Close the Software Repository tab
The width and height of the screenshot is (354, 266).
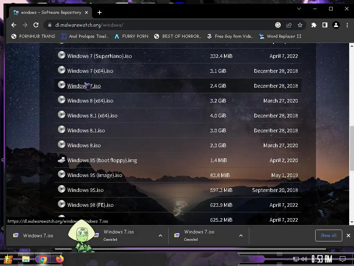click(x=86, y=12)
